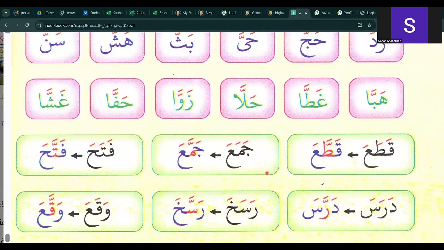Click the forward navigation arrow
The image size is (444, 250).
pyautogui.click(x=17, y=25)
